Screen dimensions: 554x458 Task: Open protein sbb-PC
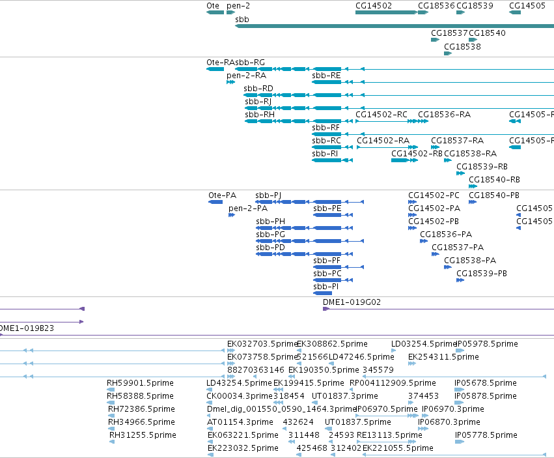pos(333,280)
